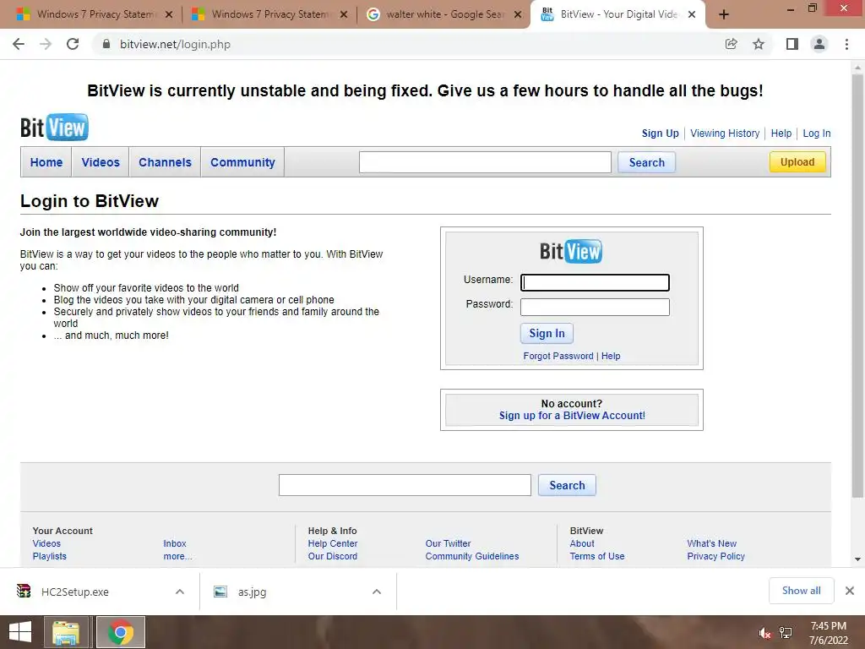Click the browser back arrow

[19, 44]
